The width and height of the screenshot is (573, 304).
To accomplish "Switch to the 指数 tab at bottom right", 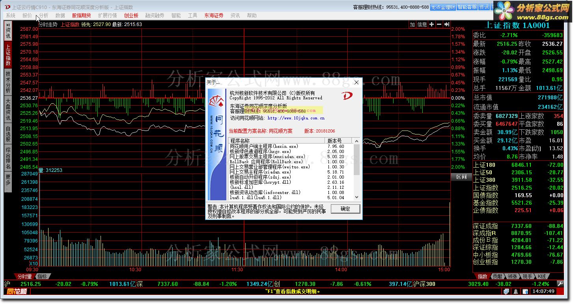I will [x=483, y=276].
